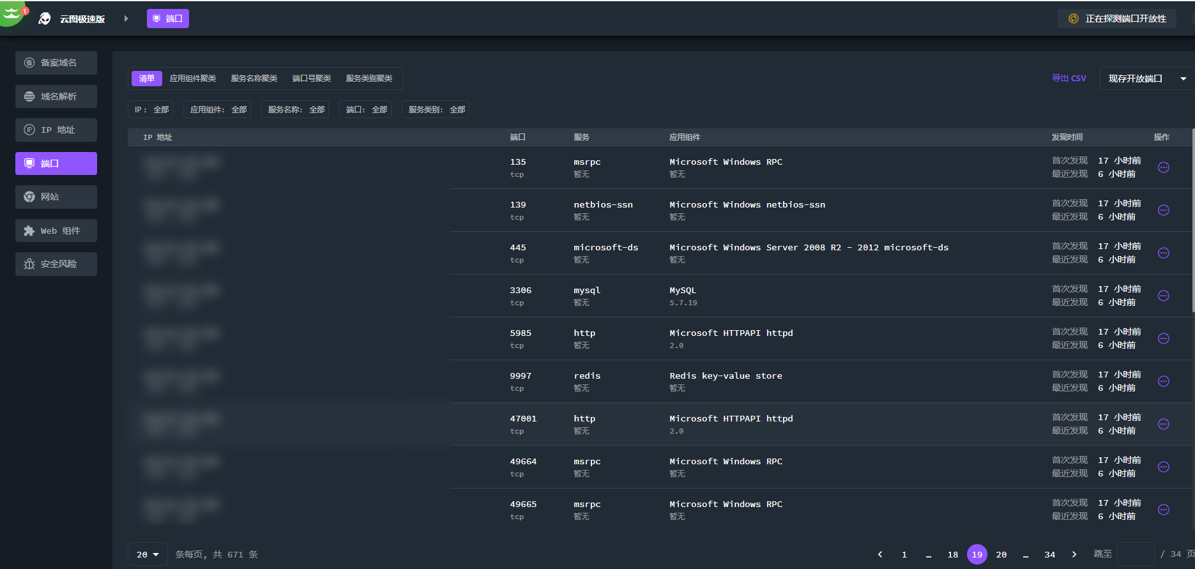Go to the 网站 sidebar section
1195x569 pixels.
coord(56,197)
